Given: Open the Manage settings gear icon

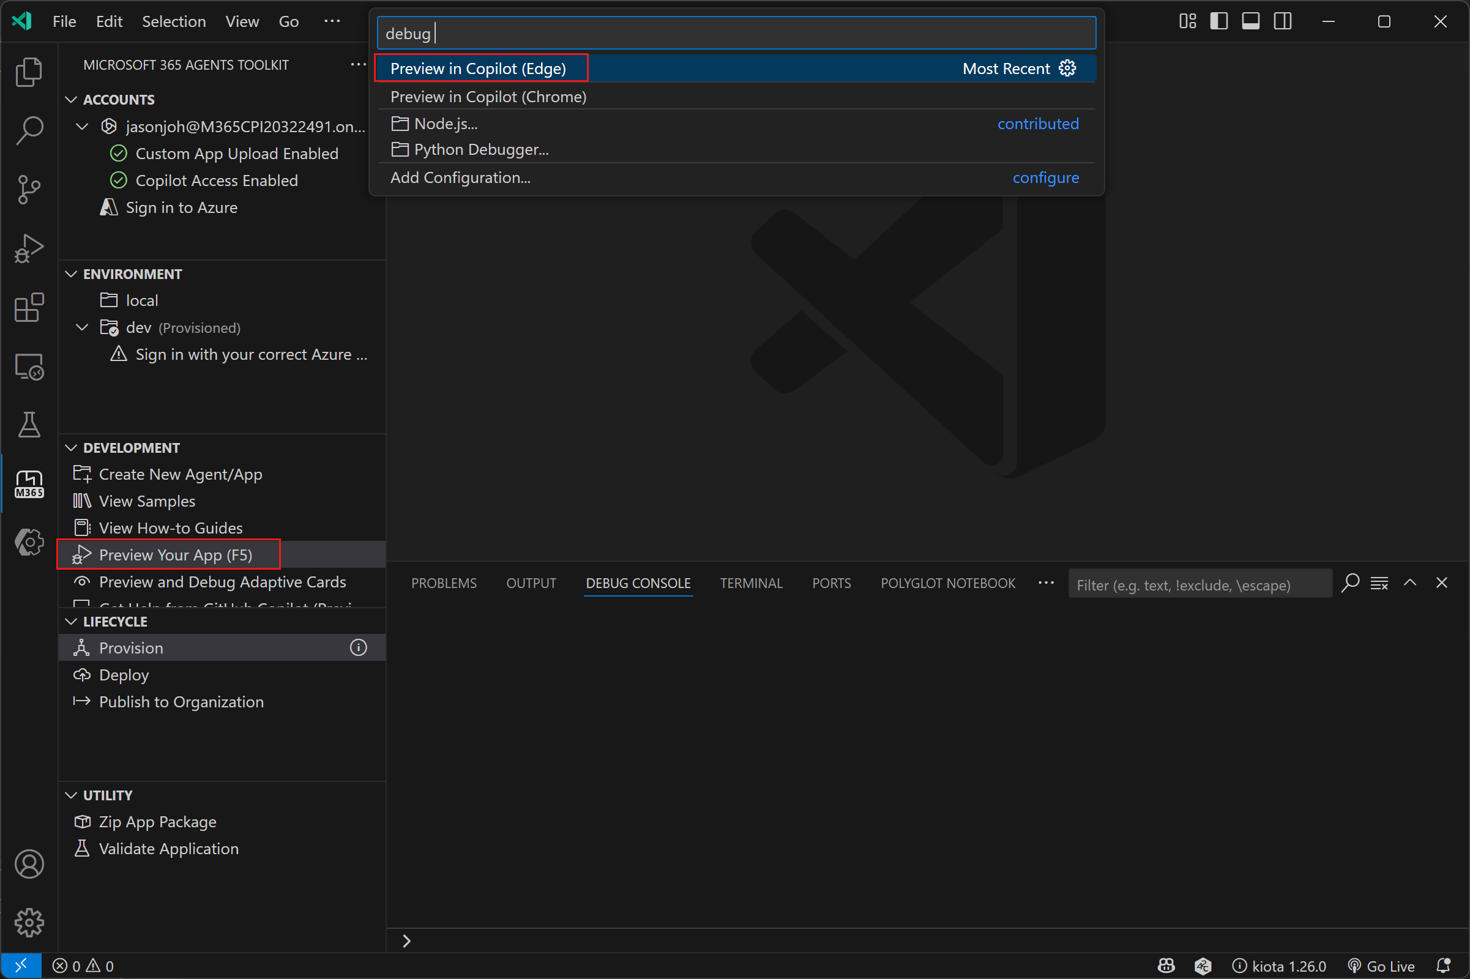Looking at the screenshot, I should tap(29, 923).
